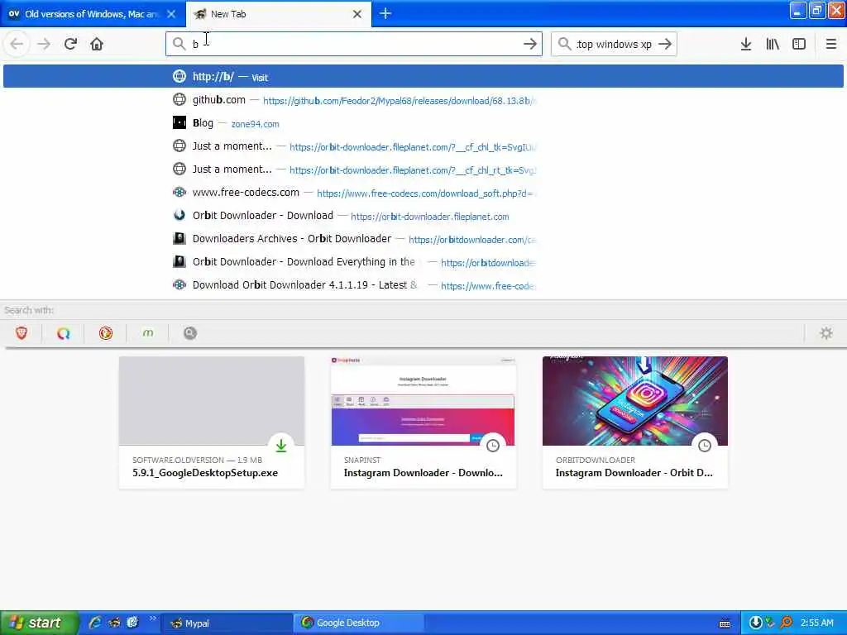Toggle the sidebar view button
Image resolution: width=847 pixels, height=635 pixels.
point(799,44)
